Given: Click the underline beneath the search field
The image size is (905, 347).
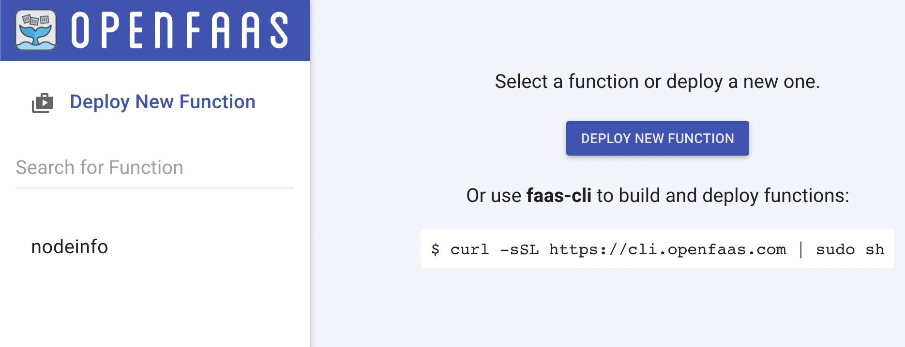Looking at the screenshot, I should click(x=154, y=188).
